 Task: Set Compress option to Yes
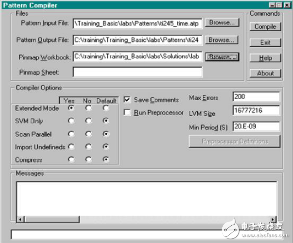pos(71,159)
